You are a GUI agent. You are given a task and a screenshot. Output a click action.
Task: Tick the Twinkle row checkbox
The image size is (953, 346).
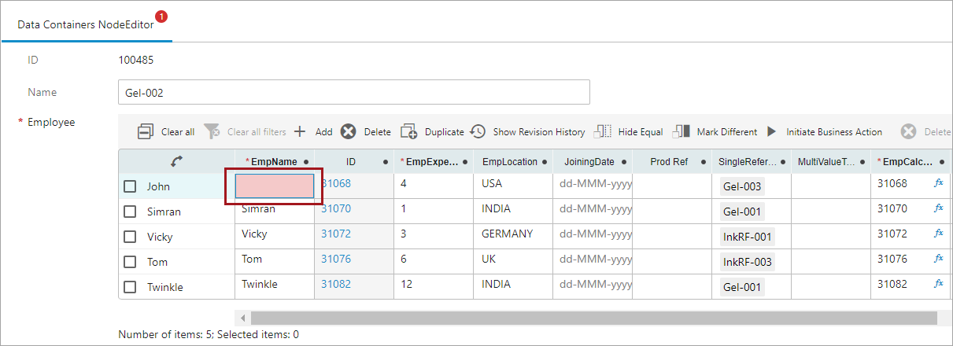pos(131,287)
